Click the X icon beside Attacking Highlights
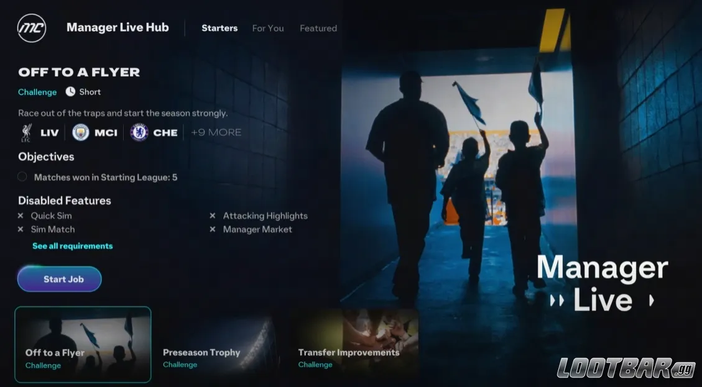The height and width of the screenshot is (387, 702). pos(213,216)
